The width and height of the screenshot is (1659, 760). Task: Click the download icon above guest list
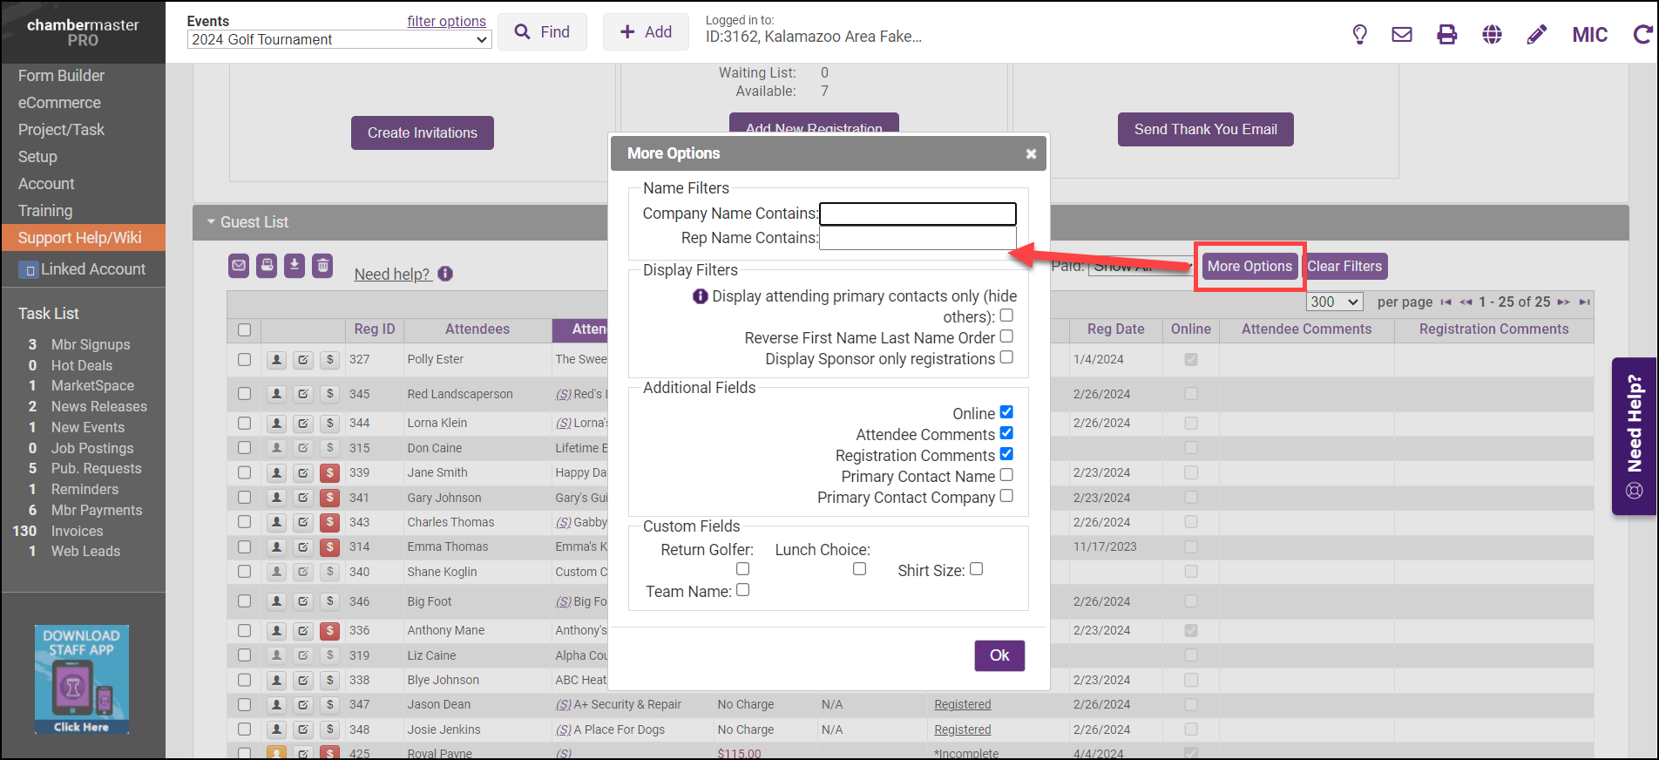point(295,266)
